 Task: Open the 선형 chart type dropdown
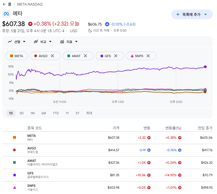(x=17, y=42)
